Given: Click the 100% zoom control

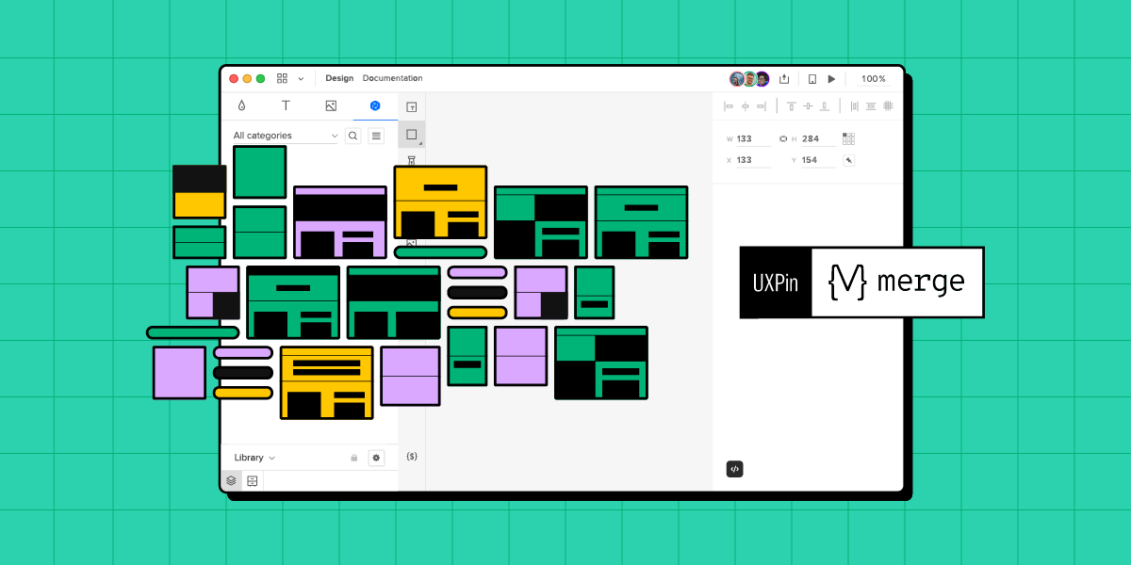Looking at the screenshot, I should (x=871, y=78).
